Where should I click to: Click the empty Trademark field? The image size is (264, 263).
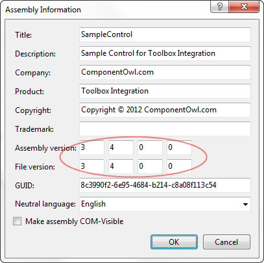tap(165, 129)
